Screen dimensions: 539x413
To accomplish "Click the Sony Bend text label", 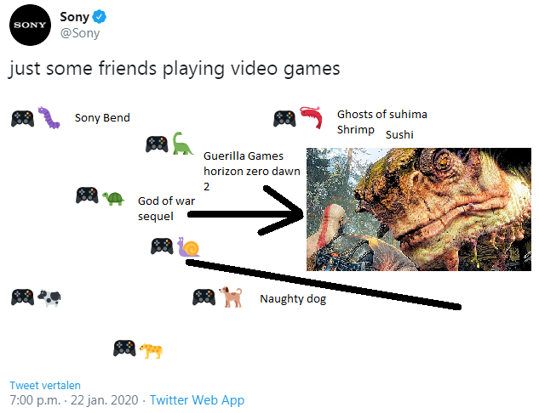I will point(102,117).
